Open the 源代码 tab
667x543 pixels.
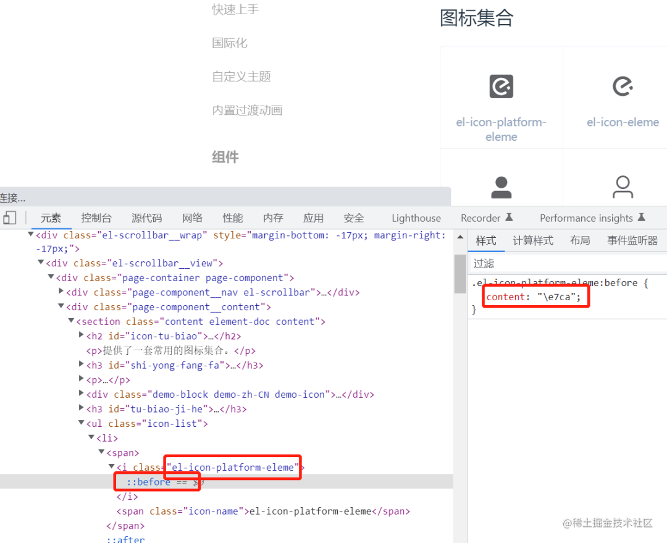[147, 218]
